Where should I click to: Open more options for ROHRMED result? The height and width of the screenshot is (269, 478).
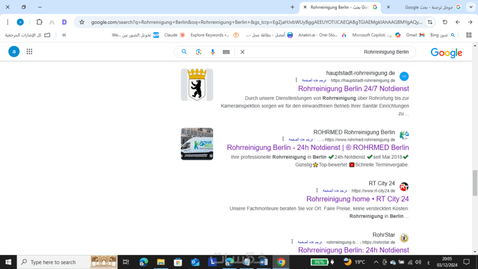283,139
